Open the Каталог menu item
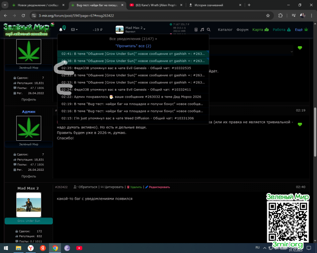The image size is (317, 253). tap(225, 30)
